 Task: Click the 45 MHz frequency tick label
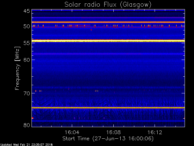[26, 11]
